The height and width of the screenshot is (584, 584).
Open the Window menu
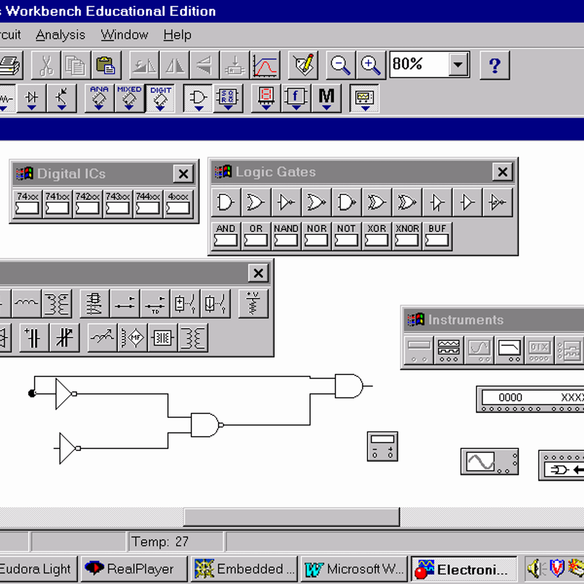coord(124,35)
